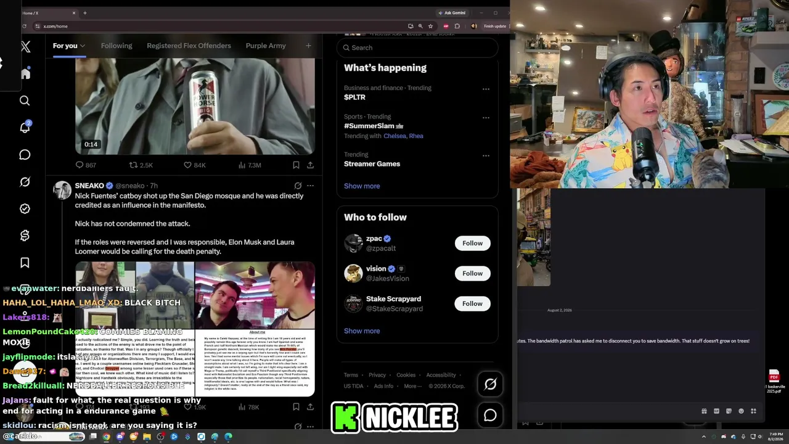Click the X logo in the sidebar
This screenshot has height=444, width=789.
point(25,46)
